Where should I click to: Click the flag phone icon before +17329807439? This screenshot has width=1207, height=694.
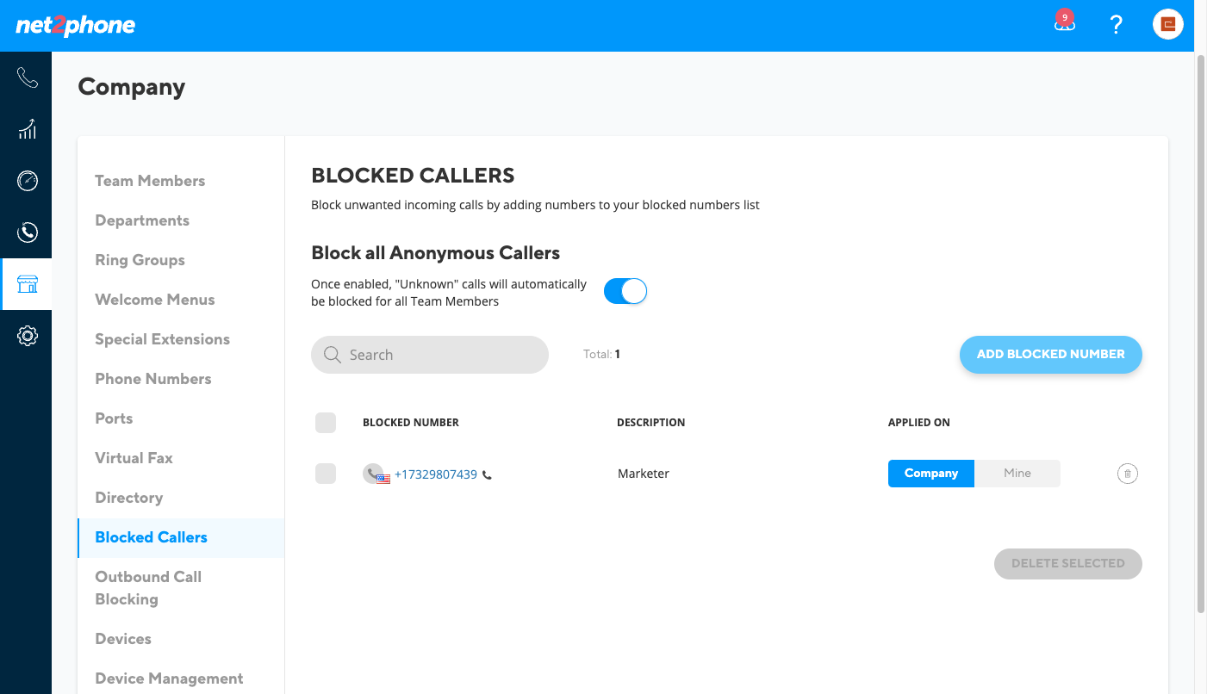coord(376,474)
